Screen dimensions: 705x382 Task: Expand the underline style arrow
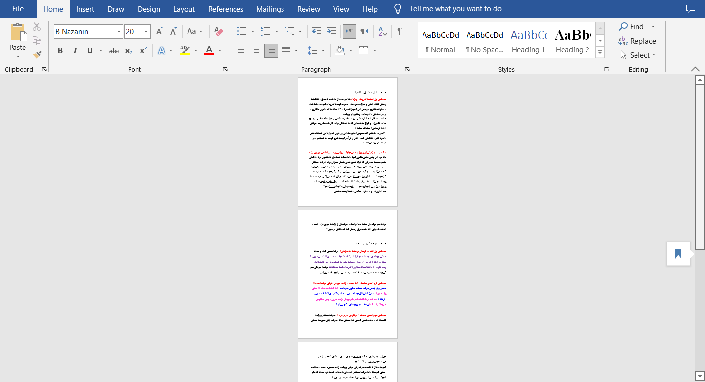pos(101,51)
